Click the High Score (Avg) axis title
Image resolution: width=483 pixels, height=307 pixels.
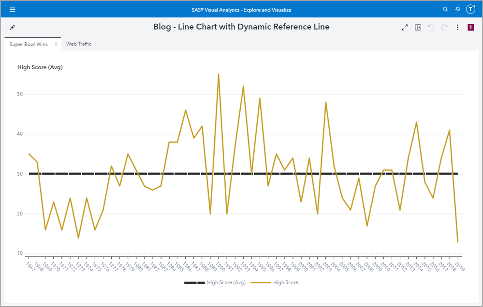40,67
